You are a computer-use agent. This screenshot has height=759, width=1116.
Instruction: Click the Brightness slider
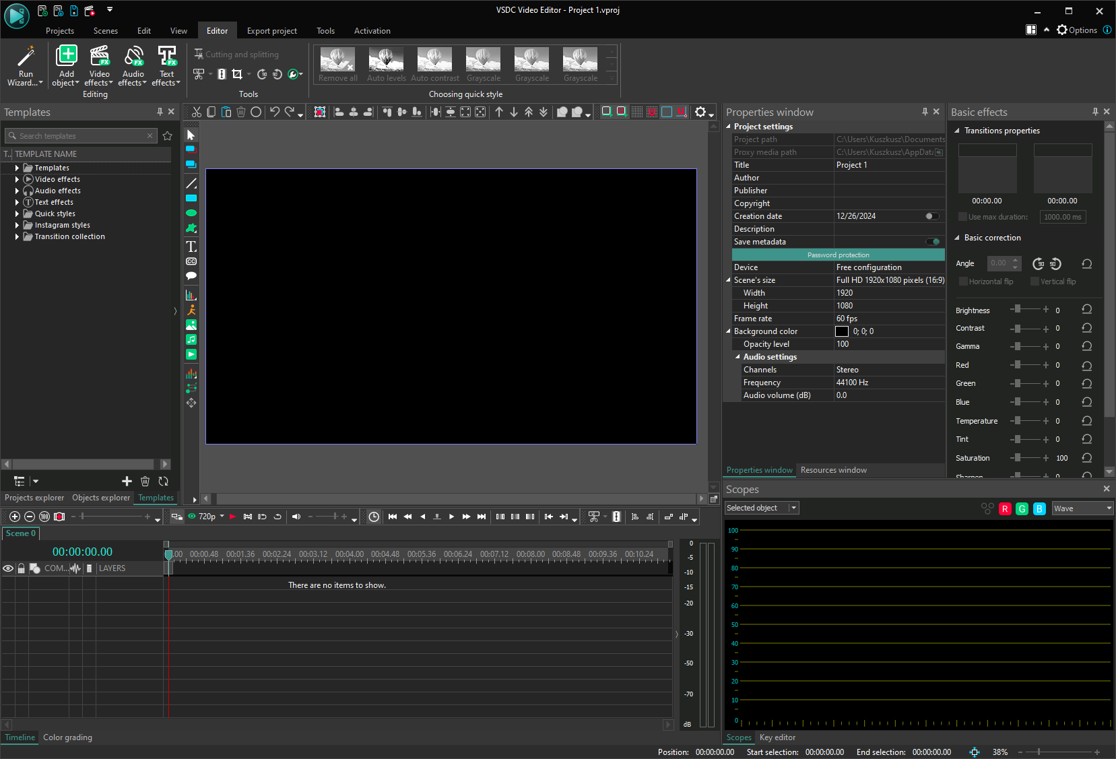coord(1029,309)
